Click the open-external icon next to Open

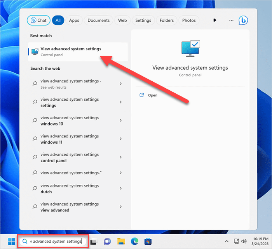pos(142,95)
